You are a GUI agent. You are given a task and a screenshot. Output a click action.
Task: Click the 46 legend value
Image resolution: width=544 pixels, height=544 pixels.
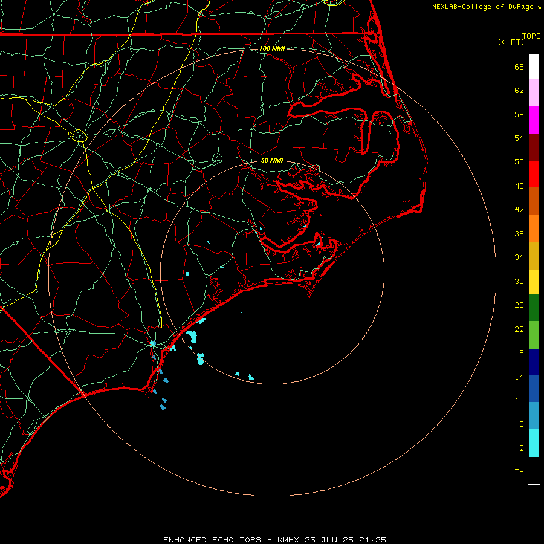(x=519, y=186)
